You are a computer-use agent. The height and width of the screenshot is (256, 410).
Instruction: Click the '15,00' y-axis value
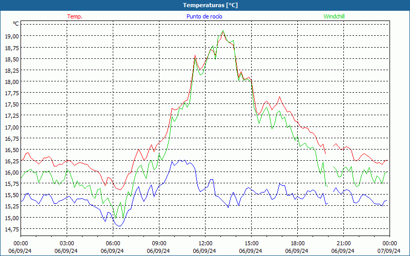click(12, 218)
